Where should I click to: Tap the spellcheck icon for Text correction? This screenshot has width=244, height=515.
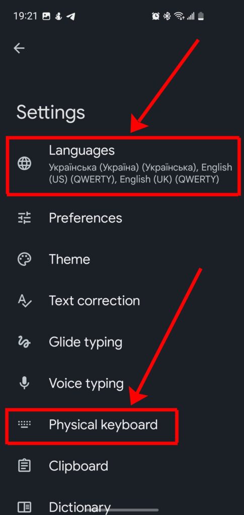click(x=24, y=301)
